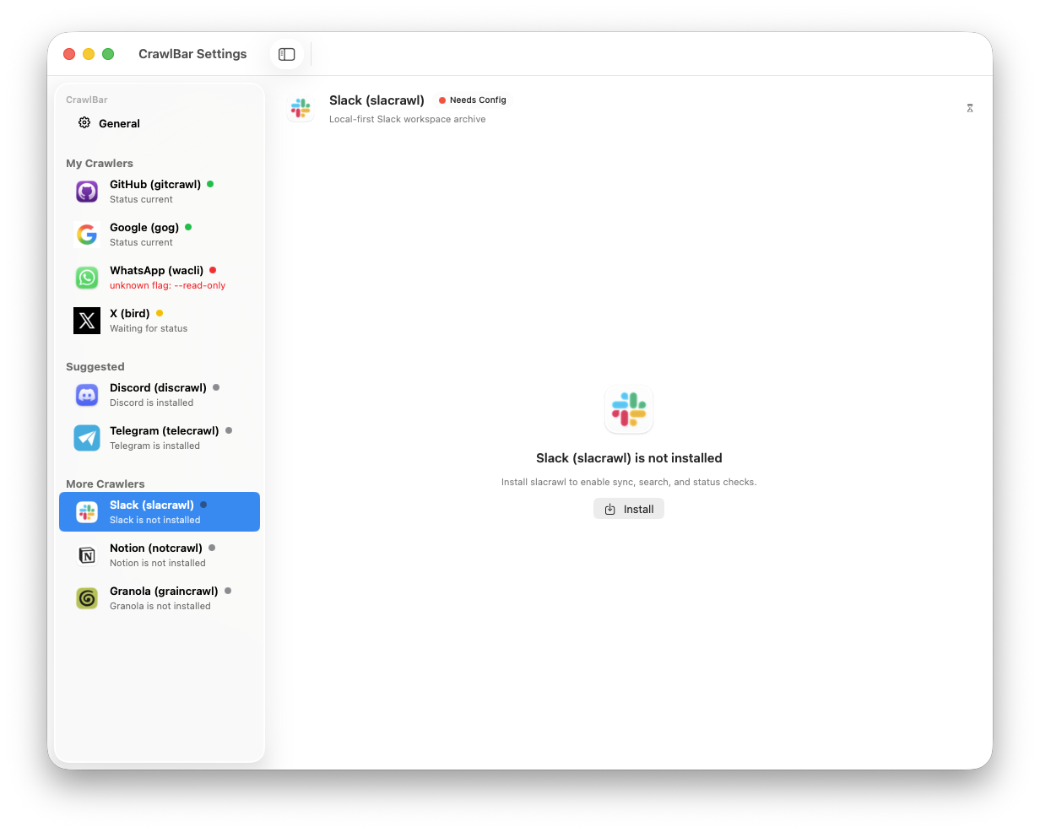The height and width of the screenshot is (832, 1040).
Task: Click the yellow status dot beside X
Action: pyautogui.click(x=160, y=313)
